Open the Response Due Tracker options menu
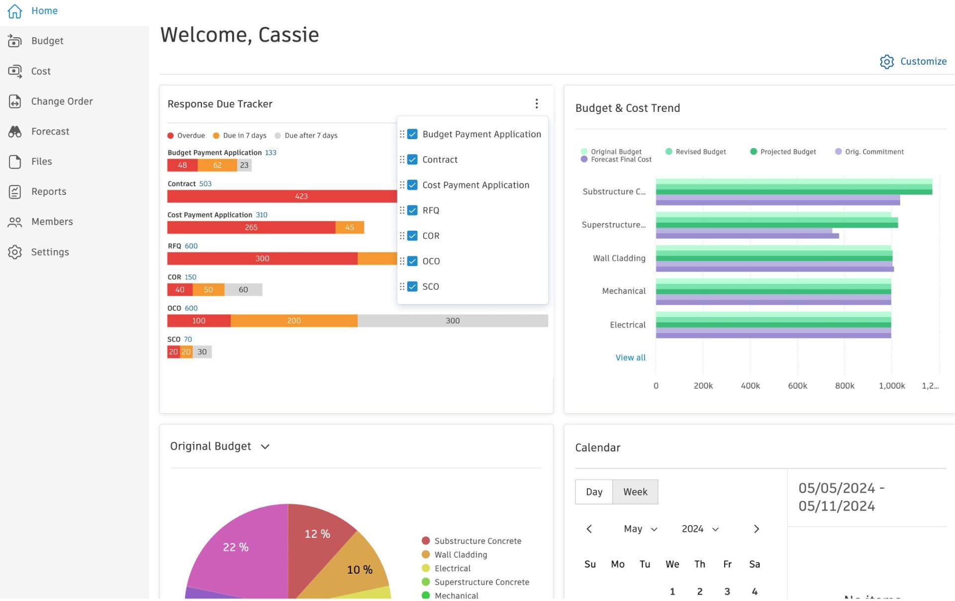 coord(537,103)
